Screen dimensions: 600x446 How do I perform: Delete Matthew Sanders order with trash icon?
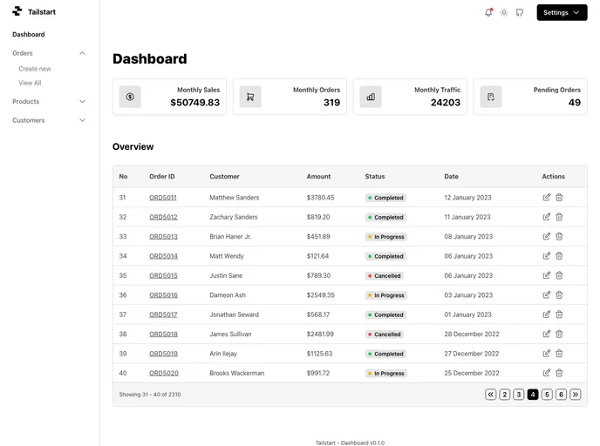coord(559,197)
